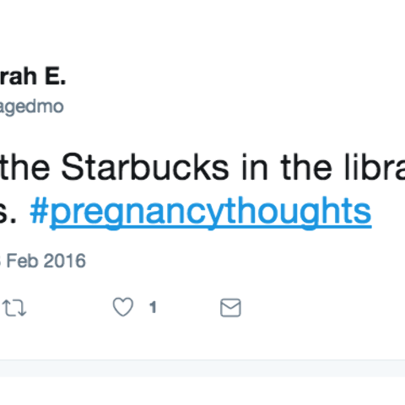Image resolution: width=405 pixels, height=405 pixels.
Task: Open the profile from the 'rah E.' display name
Action: coord(33,77)
